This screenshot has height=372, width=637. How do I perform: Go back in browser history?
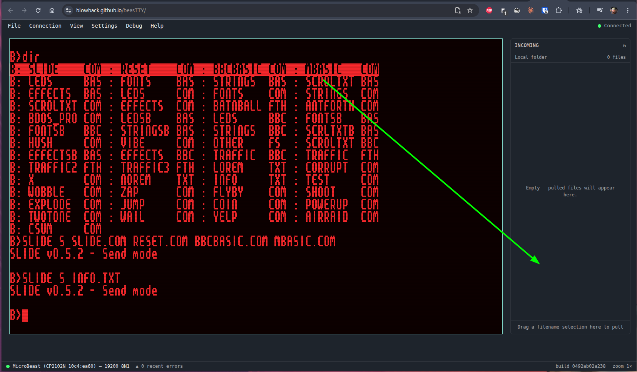[x=10, y=10]
